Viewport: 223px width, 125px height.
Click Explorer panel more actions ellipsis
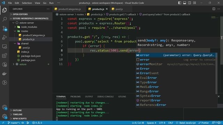click(48, 9)
